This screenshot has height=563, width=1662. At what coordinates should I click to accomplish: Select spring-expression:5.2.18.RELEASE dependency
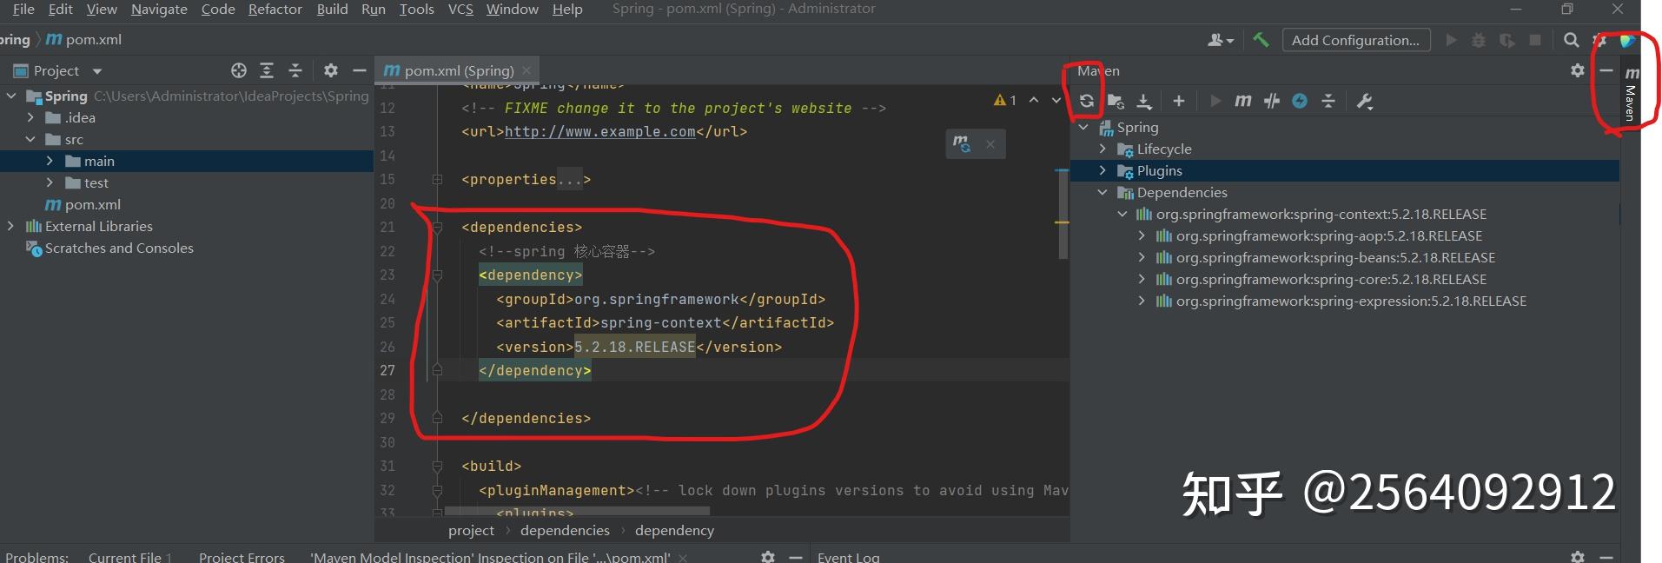pos(1341,301)
